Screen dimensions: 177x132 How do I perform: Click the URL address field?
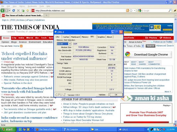[80, 11]
